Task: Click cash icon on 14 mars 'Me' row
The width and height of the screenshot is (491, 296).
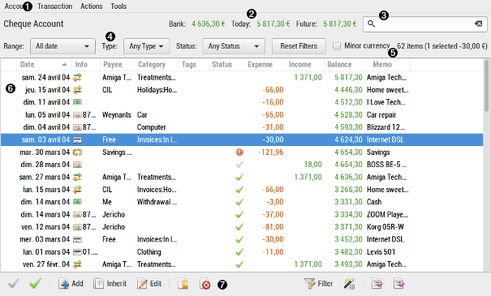Action: [77, 202]
